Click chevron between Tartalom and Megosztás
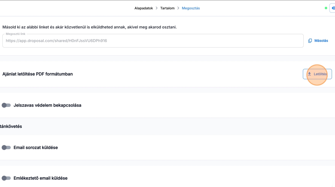This screenshot has height=187, width=335. pyautogui.click(x=178, y=8)
